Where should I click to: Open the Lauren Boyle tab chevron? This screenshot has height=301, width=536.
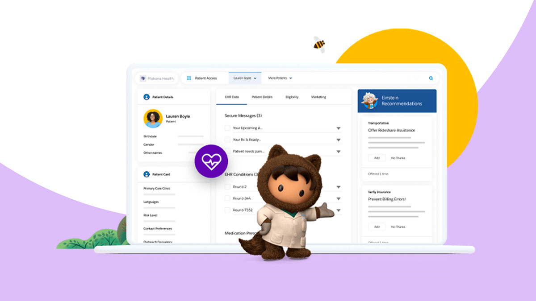tap(255, 78)
